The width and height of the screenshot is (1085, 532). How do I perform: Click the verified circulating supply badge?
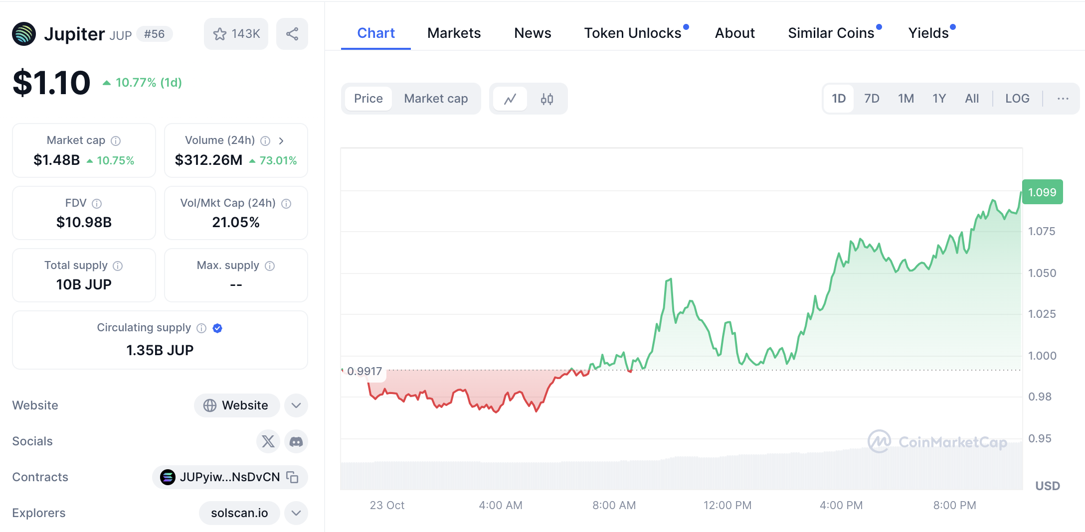click(x=217, y=328)
